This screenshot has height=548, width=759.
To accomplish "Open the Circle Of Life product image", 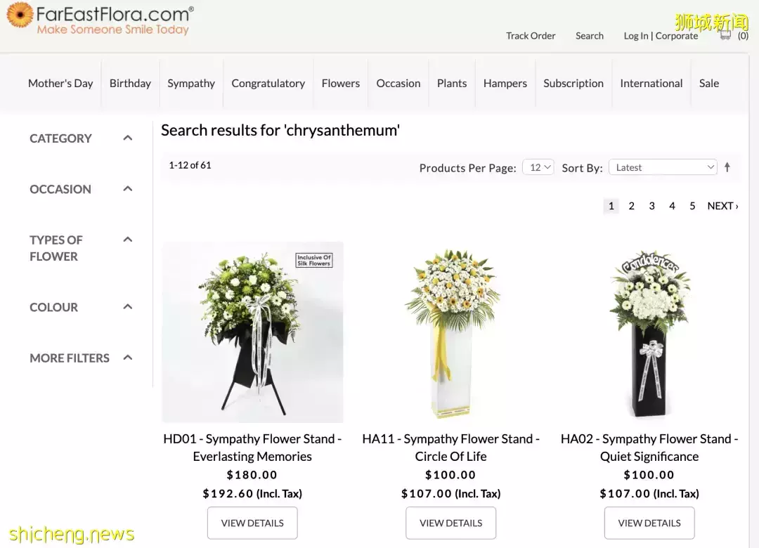I will click(450, 332).
